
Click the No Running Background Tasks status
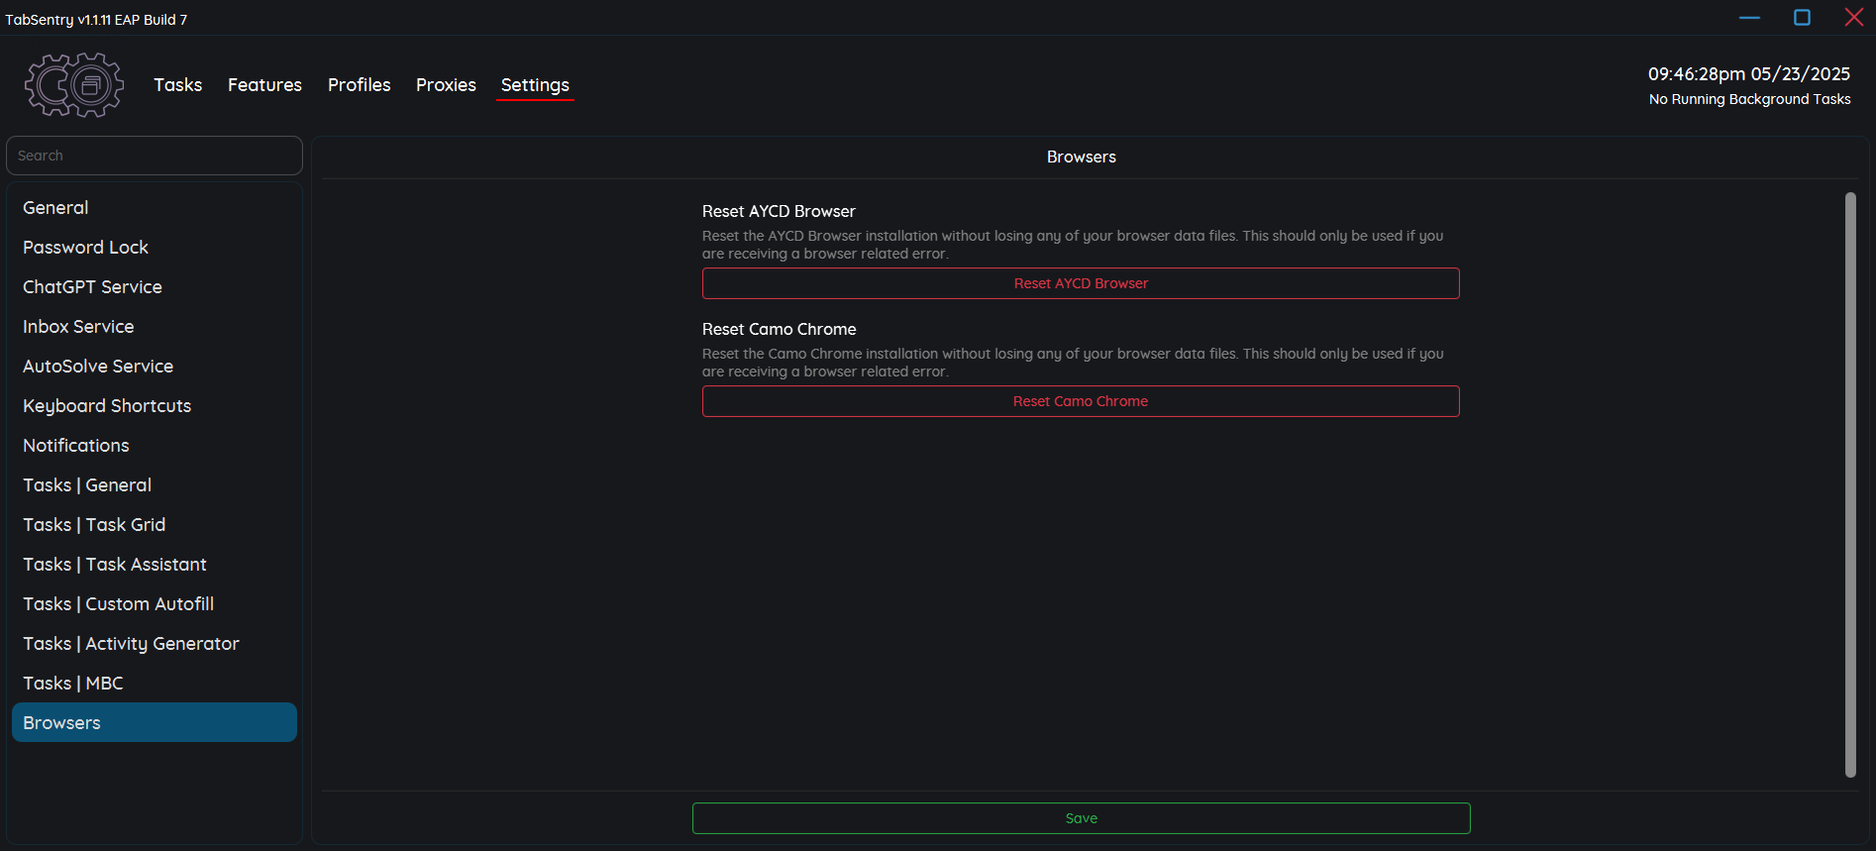1749,99
